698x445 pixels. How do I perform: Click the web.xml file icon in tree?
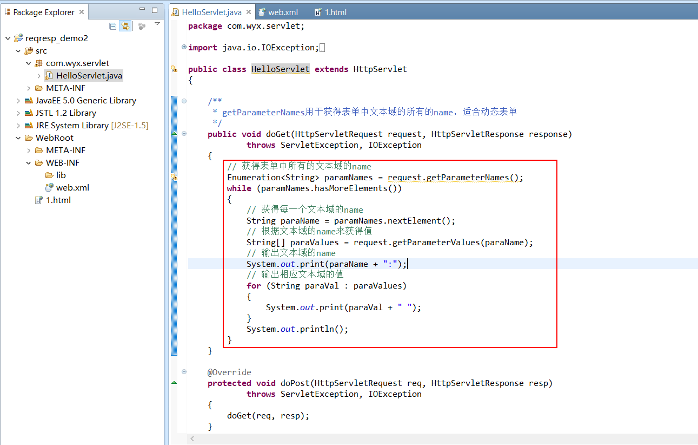[x=49, y=188]
